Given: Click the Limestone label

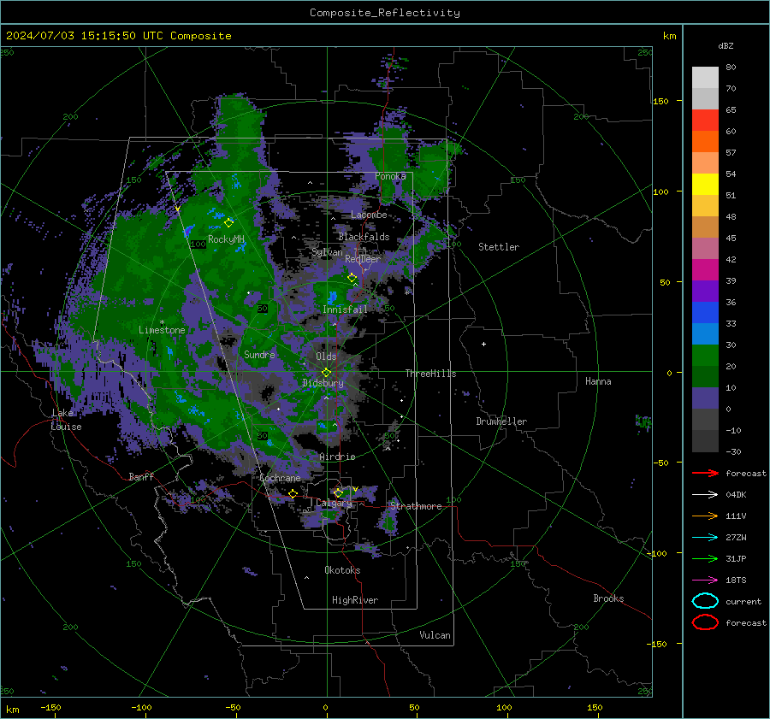Looking at the screenshot, I should [162, 330].
